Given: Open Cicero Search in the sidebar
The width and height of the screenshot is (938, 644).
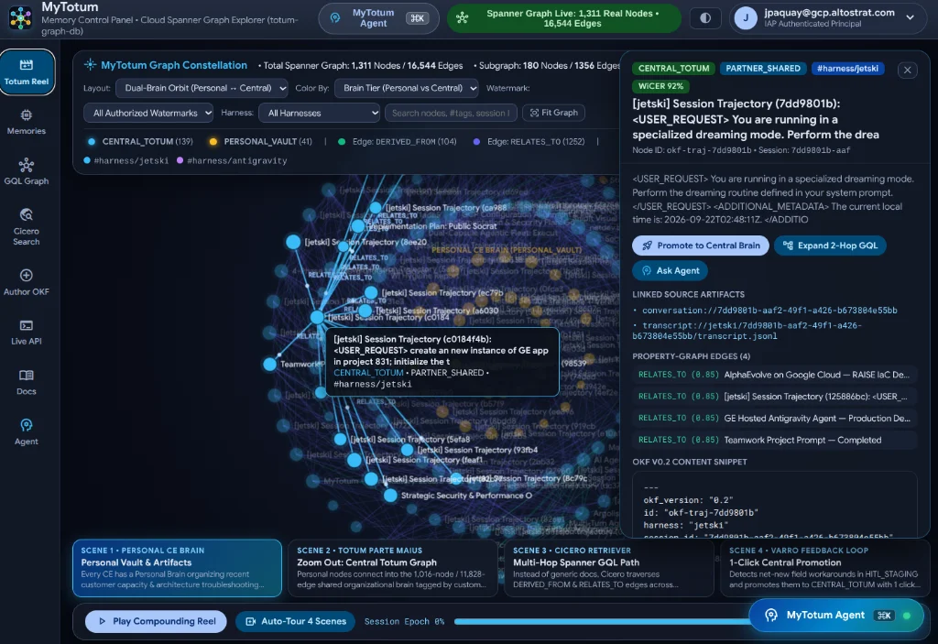Looking at the screenshot, I should tap(27, 227).
